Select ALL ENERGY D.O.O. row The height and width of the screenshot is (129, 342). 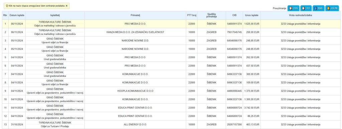point(171,125)
